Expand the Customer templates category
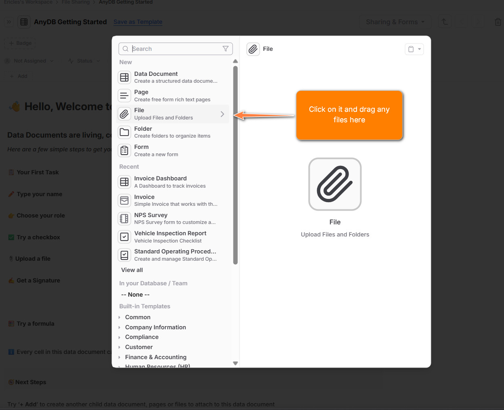Viewport: 504px width, 410px height. point(119,347)
